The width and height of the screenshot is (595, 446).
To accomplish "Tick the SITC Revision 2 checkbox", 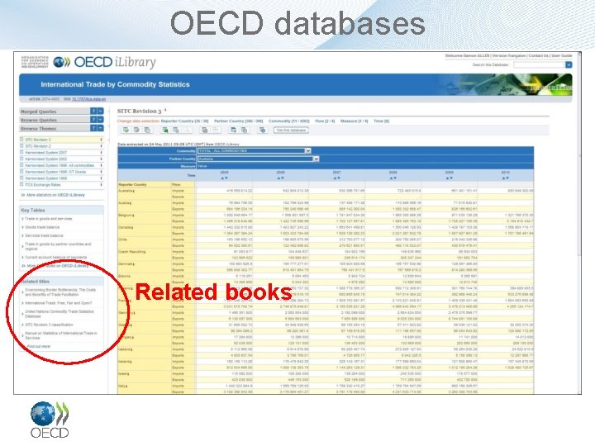I will tap(21, 146).
